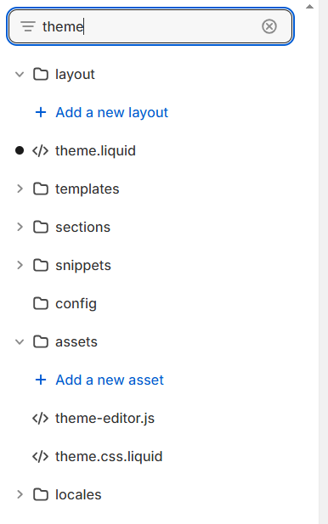Expand the templates folder
Viewport: 328px width, 524px height.
20,189
